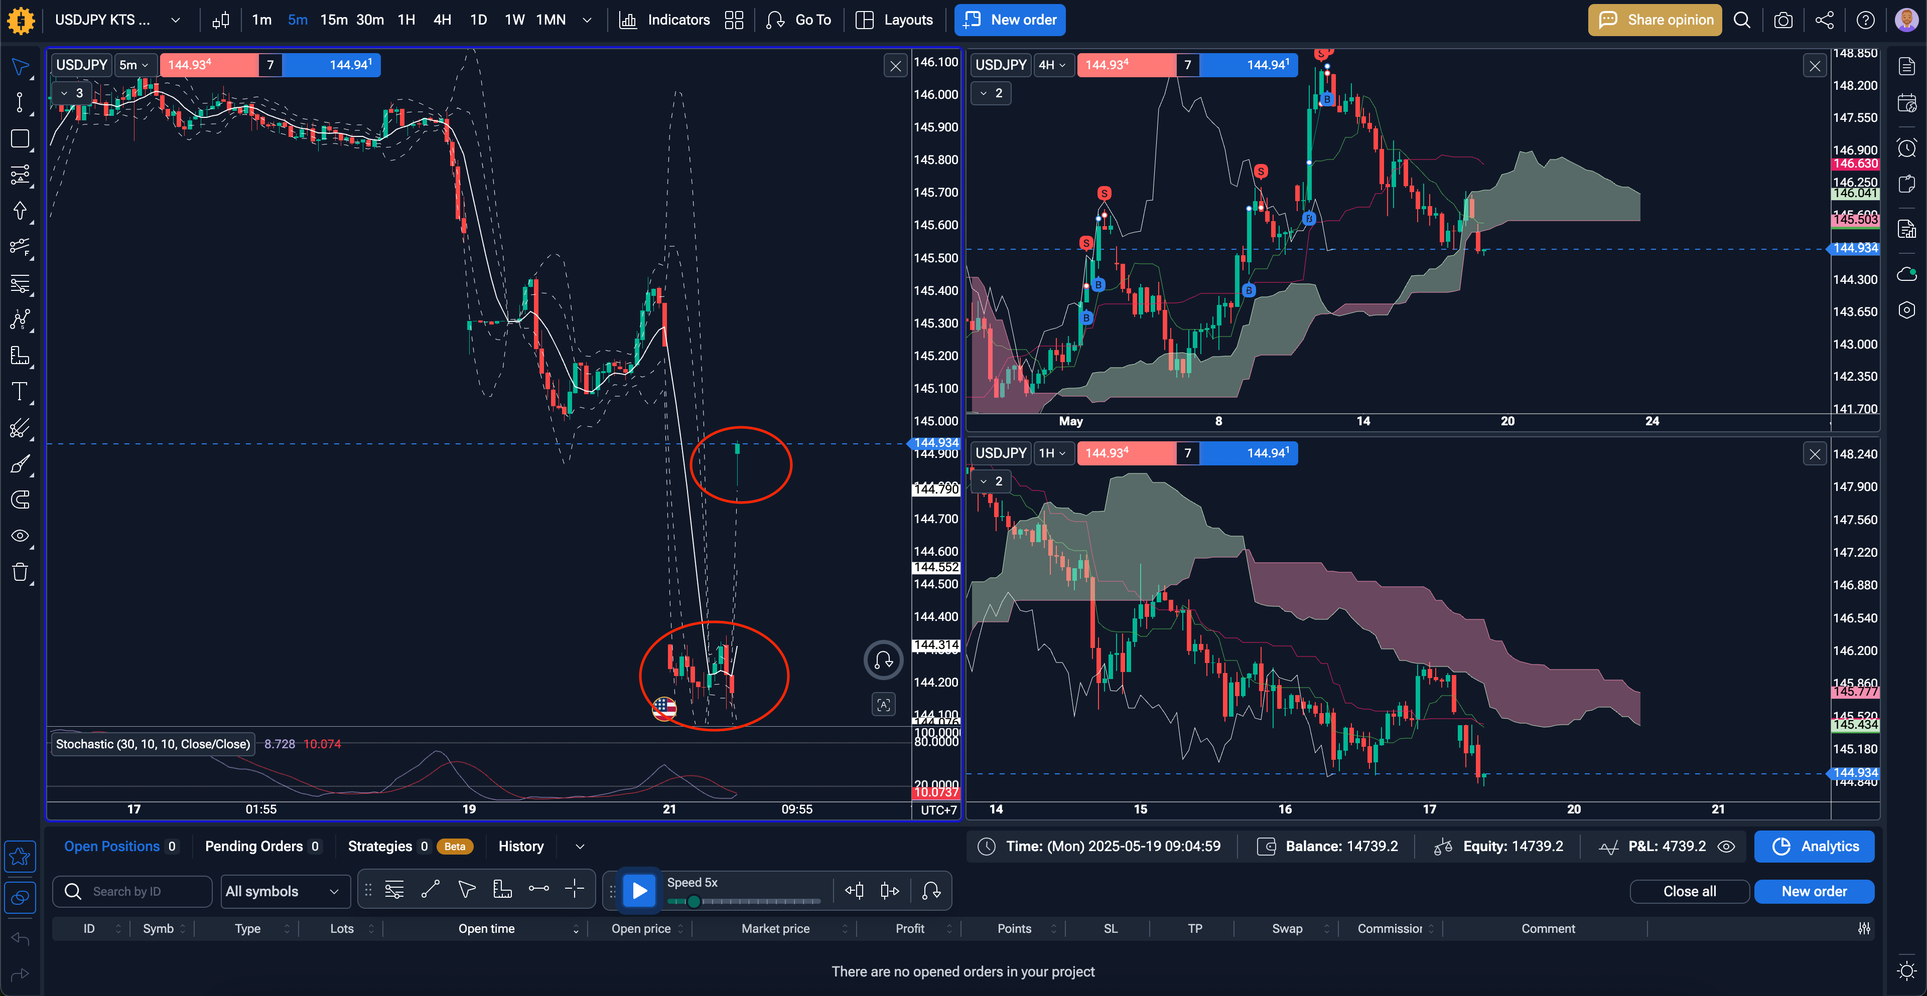The image size is (1927, 996).
Task: Click the trash delete drawings icon
Action: click(20, 572)
